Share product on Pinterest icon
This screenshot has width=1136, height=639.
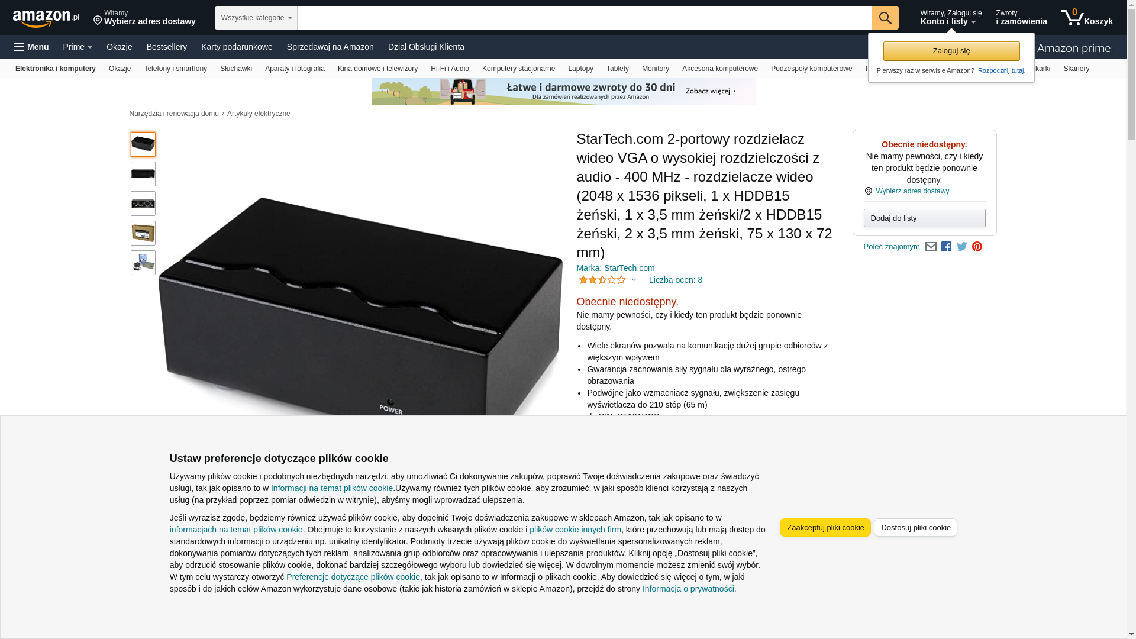click(x=977, y=247)
